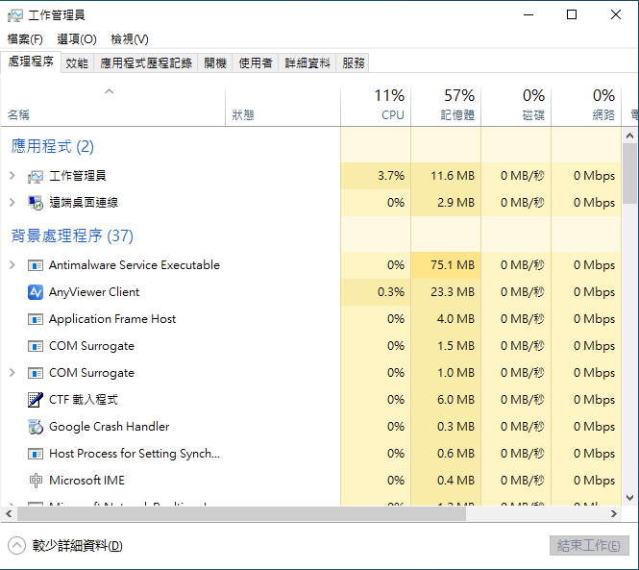This screenshot has width=639, height=570.
Task: Click the 75.1 MB memory cell
Action: [446, 265]
